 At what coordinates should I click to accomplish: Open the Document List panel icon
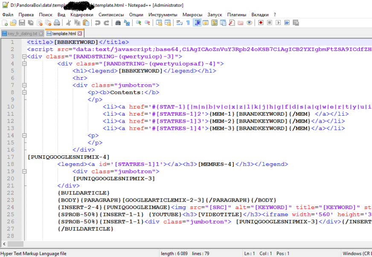point(223,23)
